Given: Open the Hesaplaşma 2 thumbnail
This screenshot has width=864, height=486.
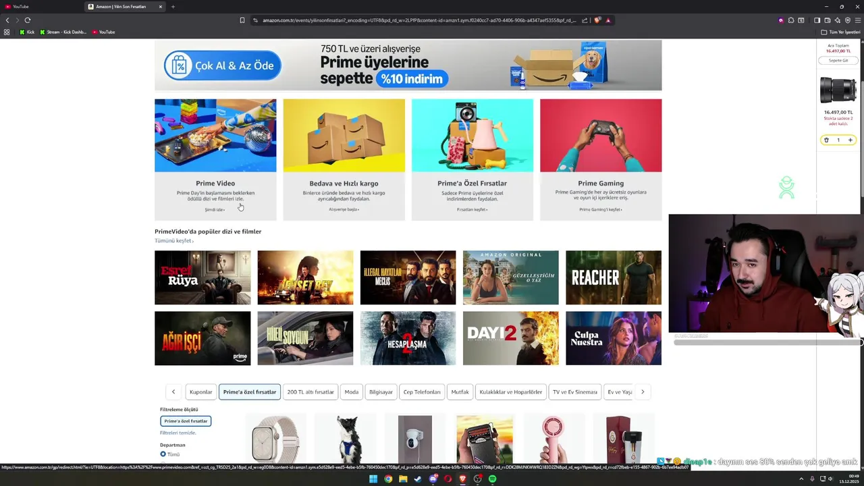Looking at the screenshot, I should (x=408, y=338).
